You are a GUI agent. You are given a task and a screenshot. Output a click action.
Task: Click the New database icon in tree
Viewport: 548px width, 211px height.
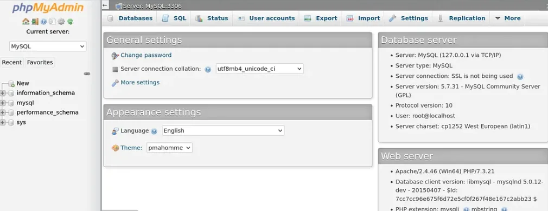coord(11,84)
